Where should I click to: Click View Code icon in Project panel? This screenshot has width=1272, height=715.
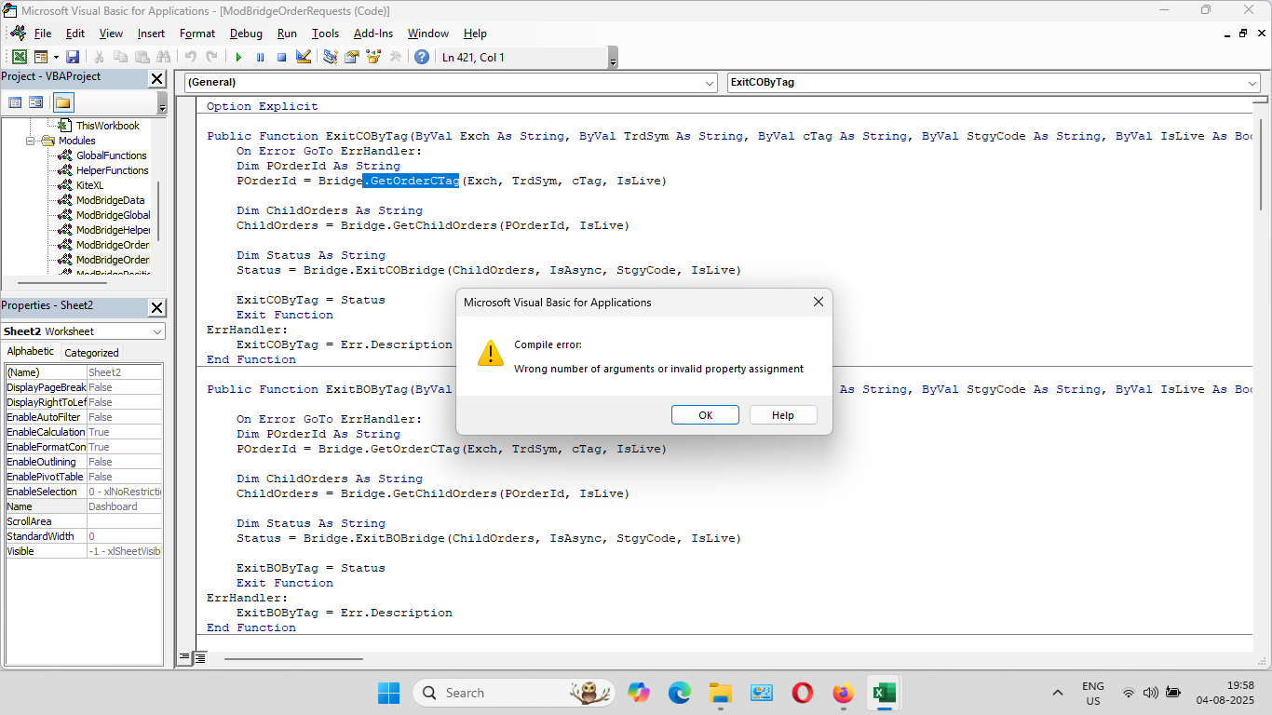coord(15,102)
